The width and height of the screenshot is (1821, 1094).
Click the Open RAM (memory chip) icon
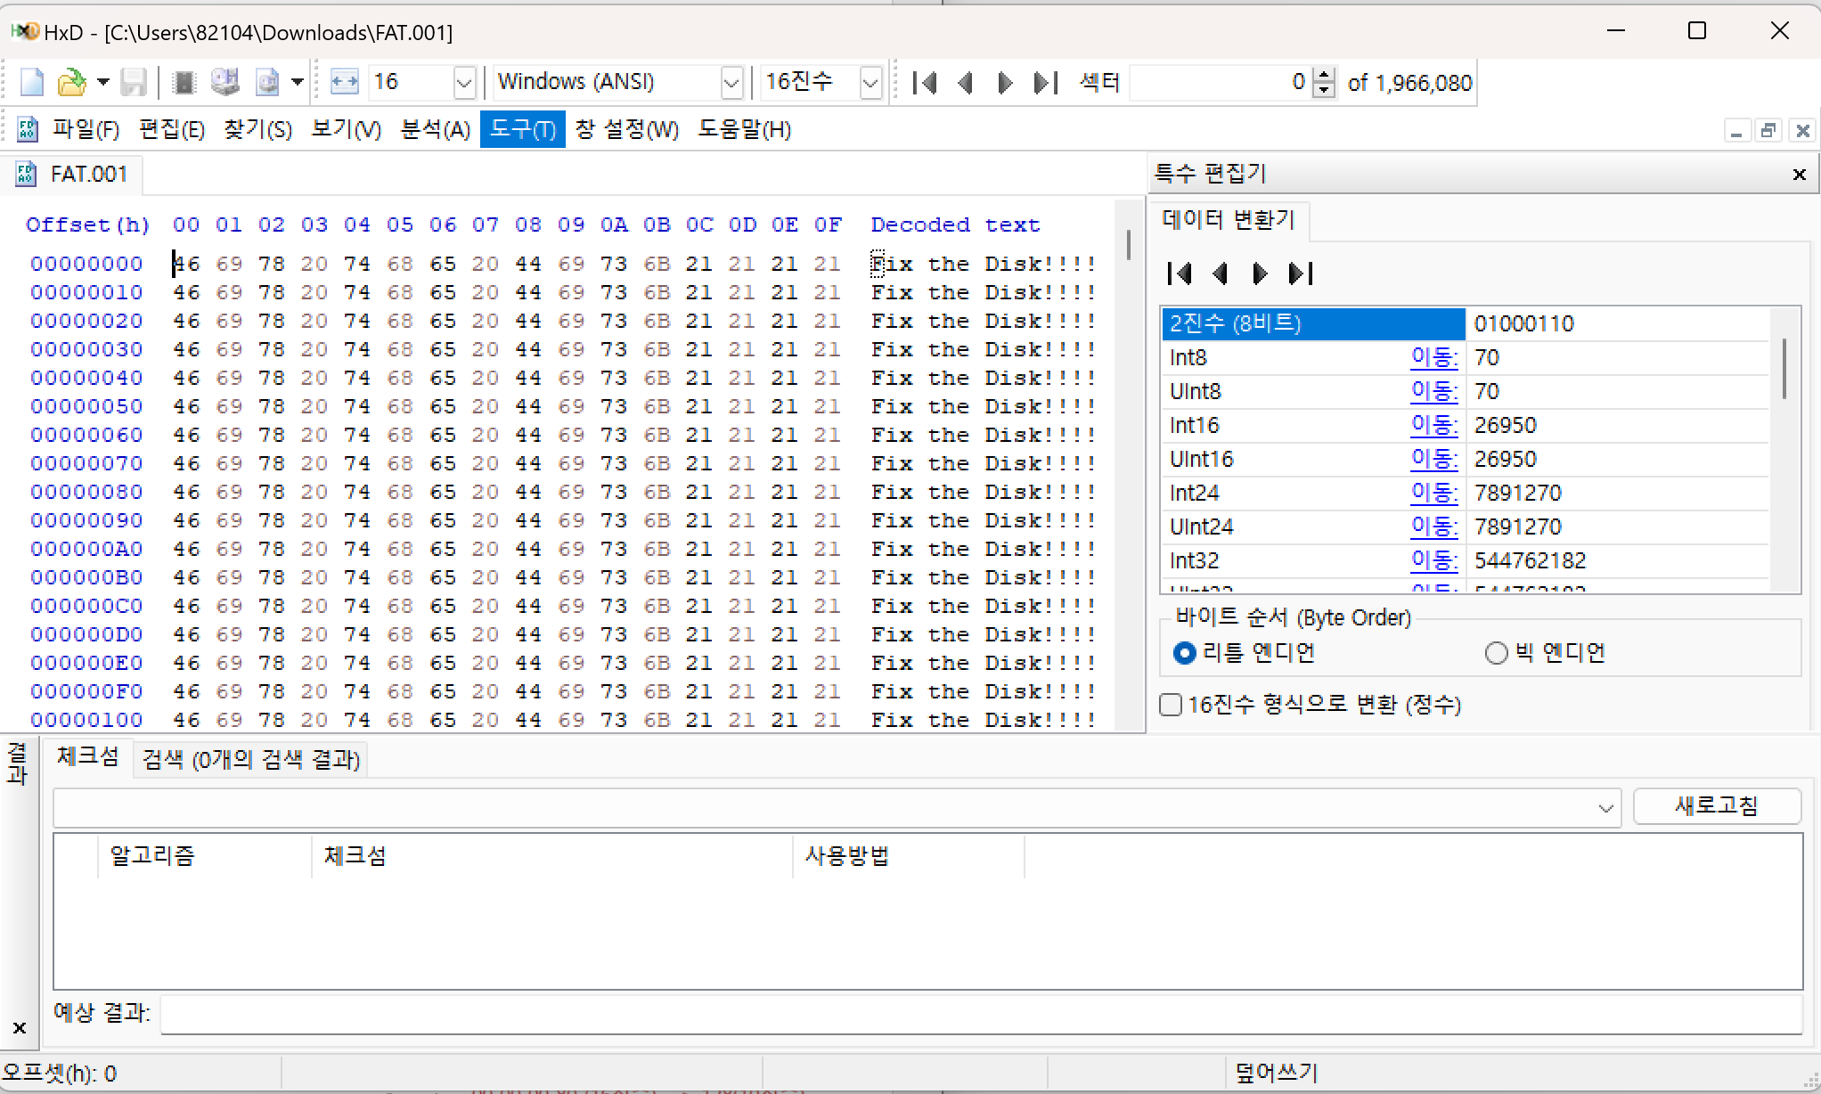pos(184,83)
